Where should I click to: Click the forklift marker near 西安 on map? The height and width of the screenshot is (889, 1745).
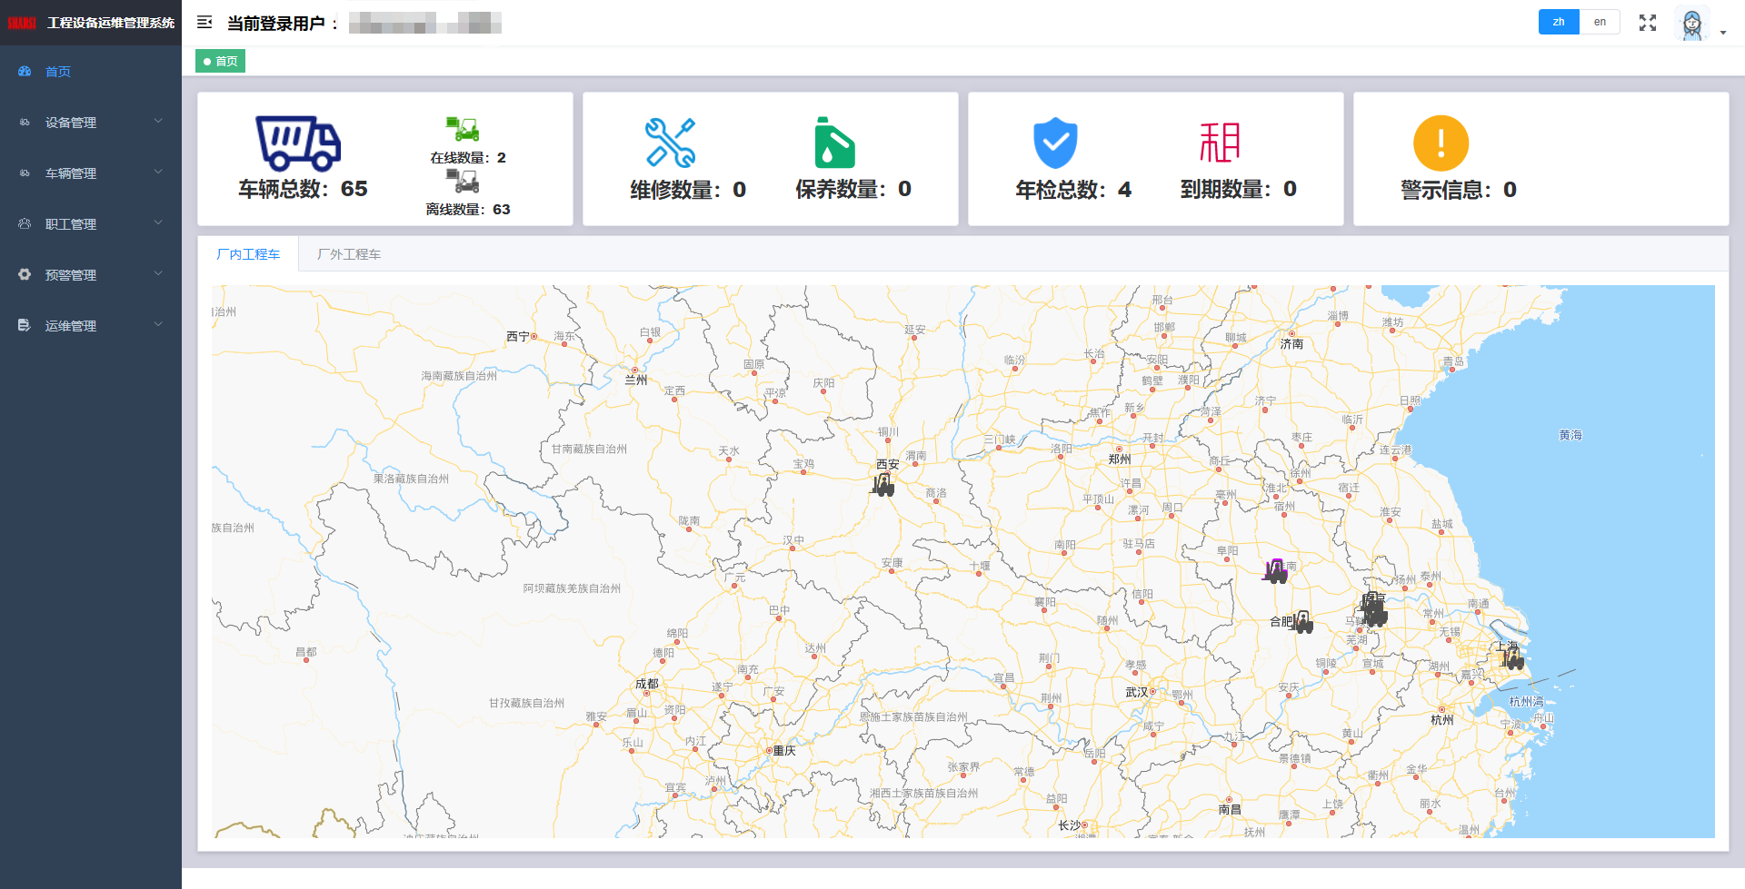point(882,485)
